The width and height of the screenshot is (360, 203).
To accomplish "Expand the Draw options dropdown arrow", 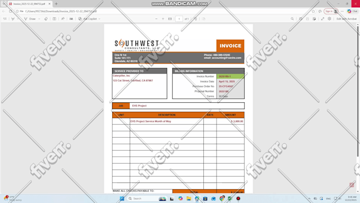I will point(39,19).
